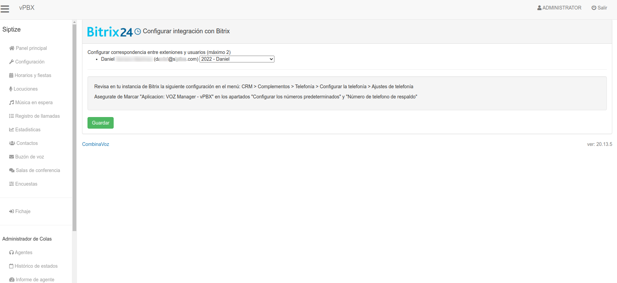Open the extension dropdown showing 2022 - Daniel
The image size is (617, 283).
point(237,59)
